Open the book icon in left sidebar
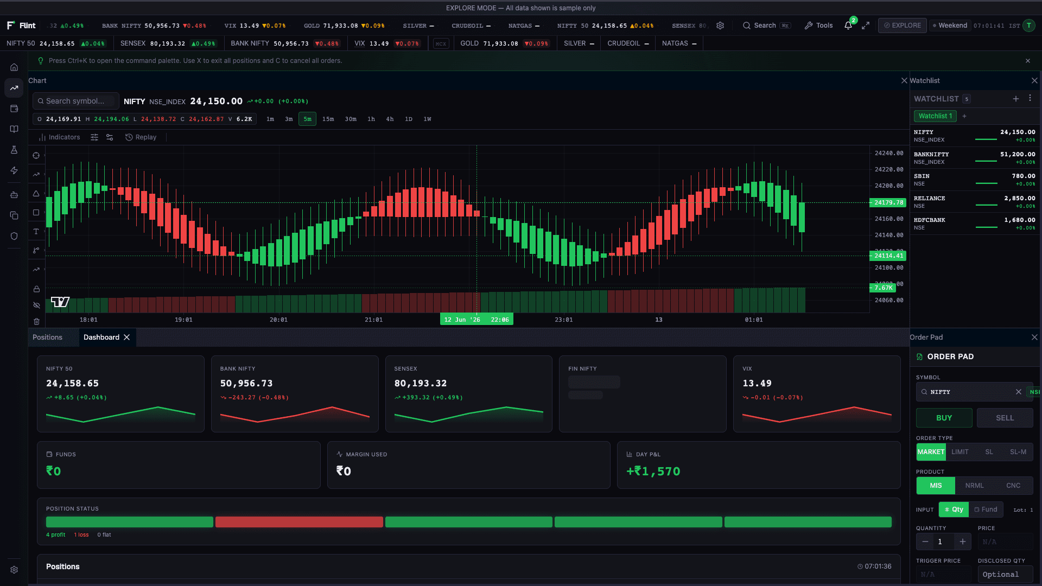 (14, 129)
